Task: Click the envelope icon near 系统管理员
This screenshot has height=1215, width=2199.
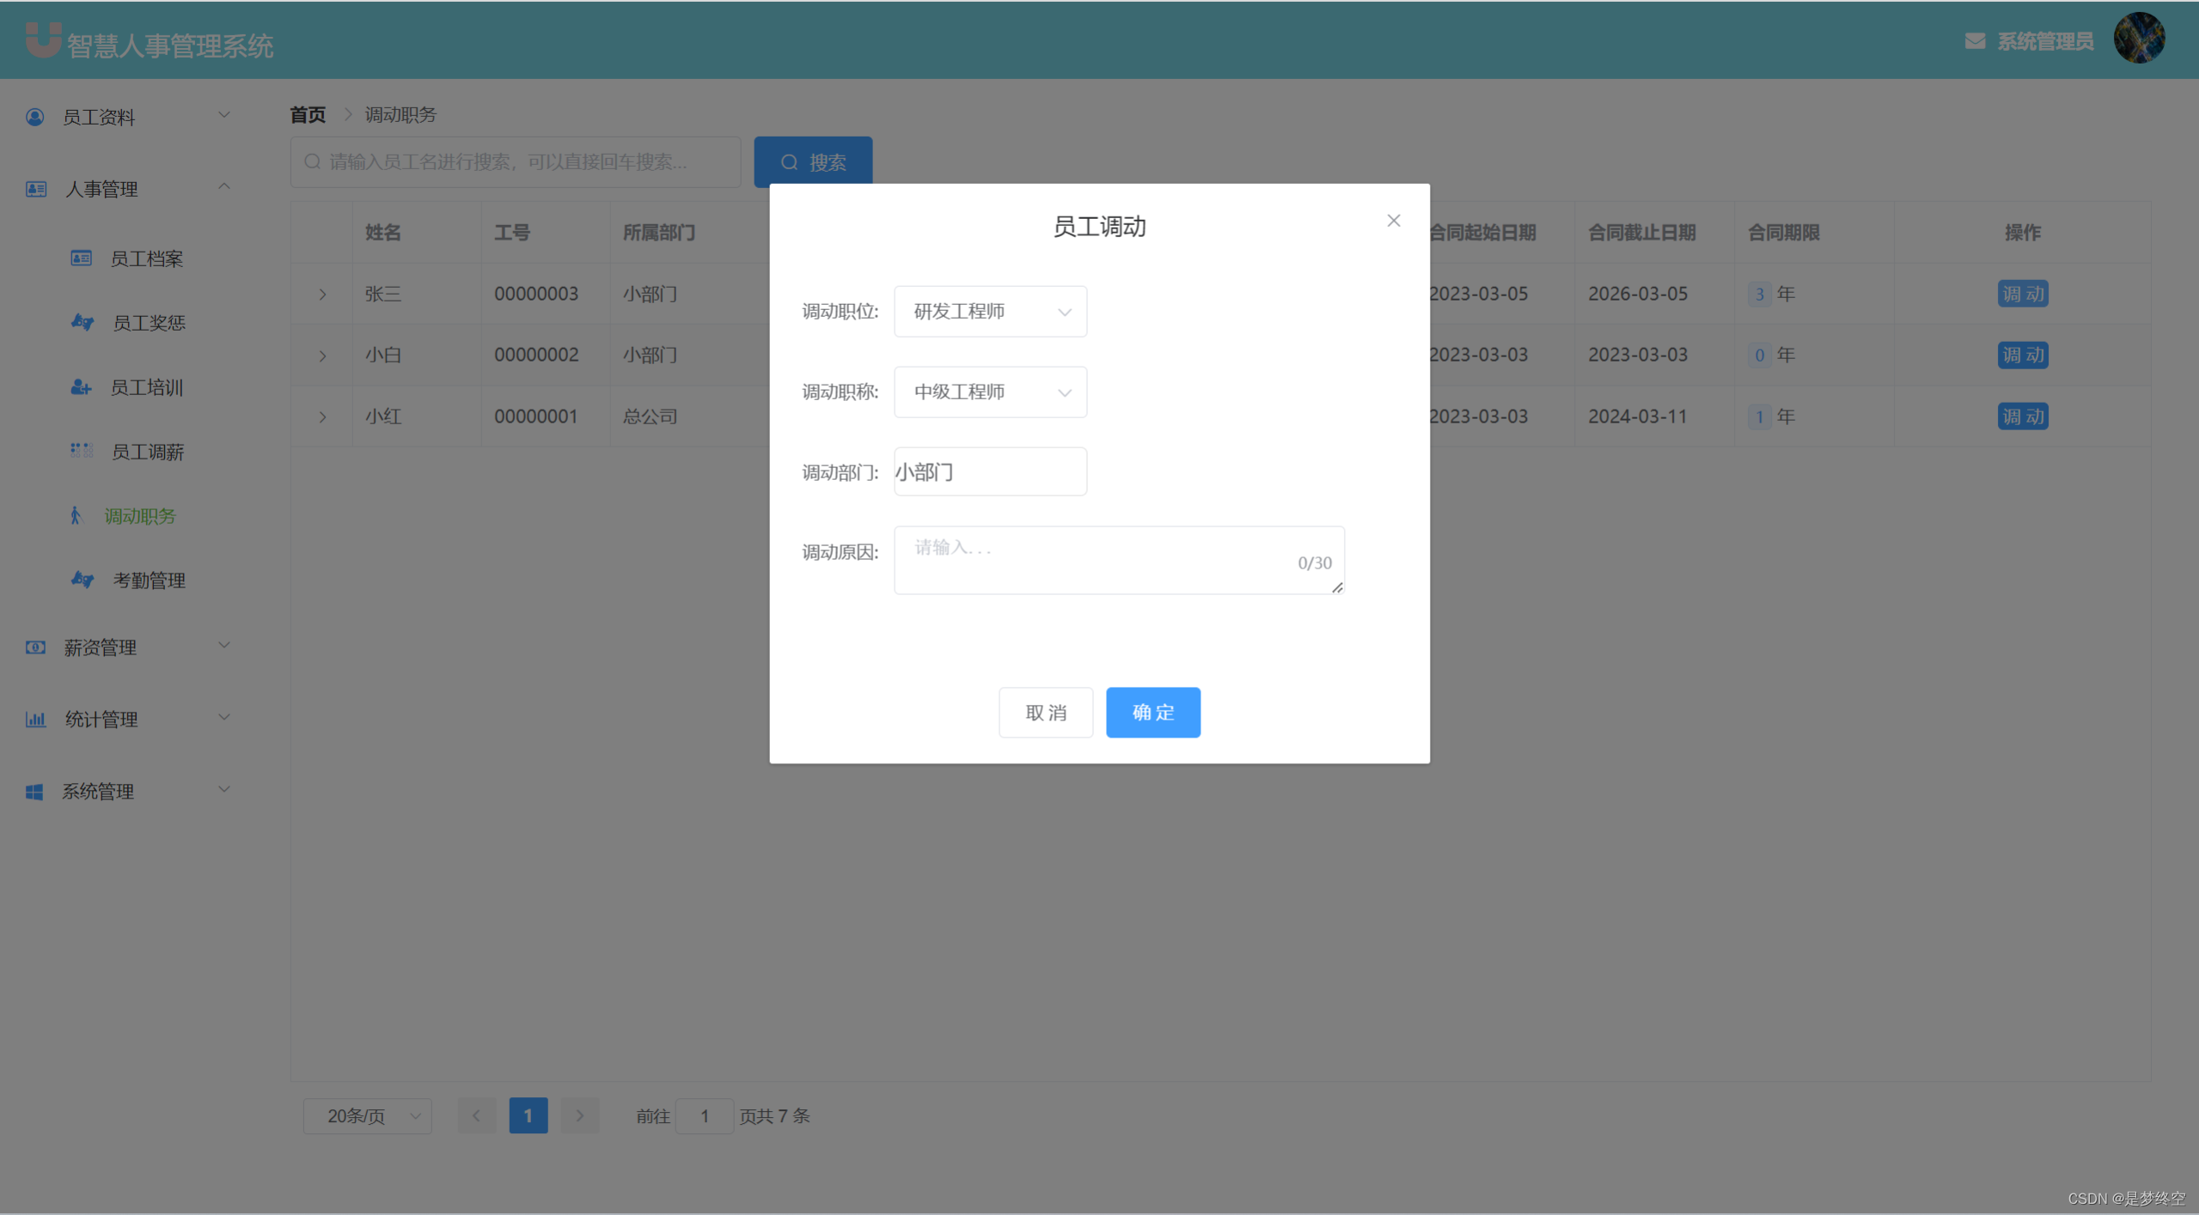Action: [1976, 39]
